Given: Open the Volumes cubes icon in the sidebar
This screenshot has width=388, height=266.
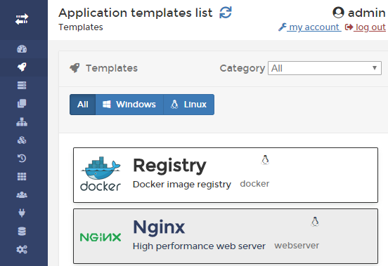Looking at the screenshot, I should pyautogui.click(x=22, y=140).
